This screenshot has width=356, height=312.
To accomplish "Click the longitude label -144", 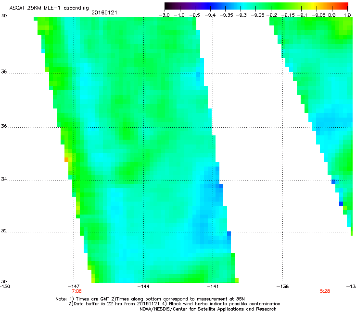I will click(143, 287).
